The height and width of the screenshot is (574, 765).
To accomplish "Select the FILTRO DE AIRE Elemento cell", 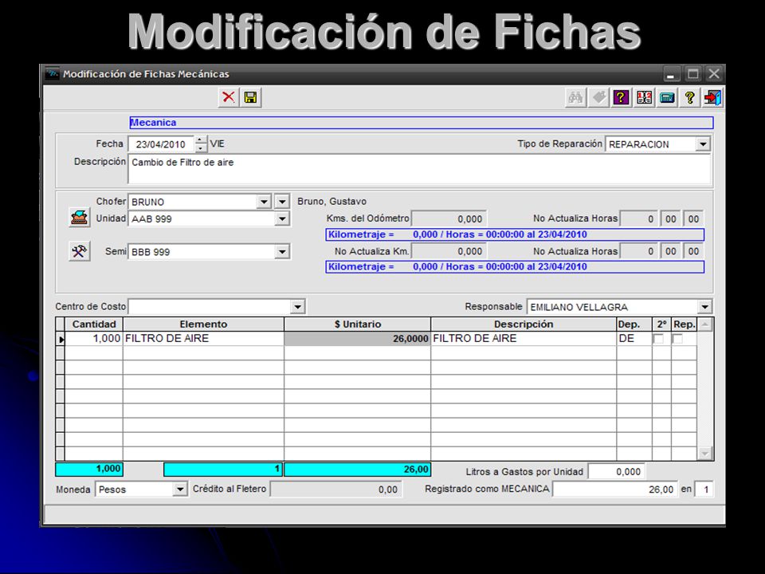I will (203, 338).
